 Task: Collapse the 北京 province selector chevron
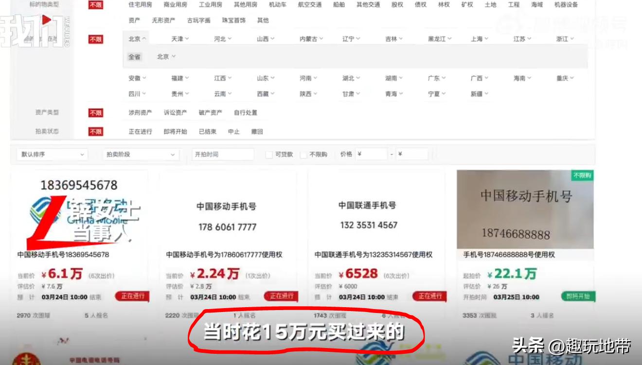point(144,38)
